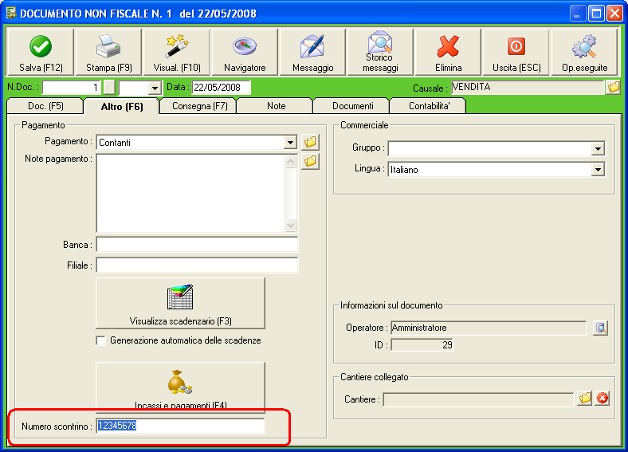628x452 pixels.
Task: Click into the Note pagamento text area
Action: (x=190, y=193)
